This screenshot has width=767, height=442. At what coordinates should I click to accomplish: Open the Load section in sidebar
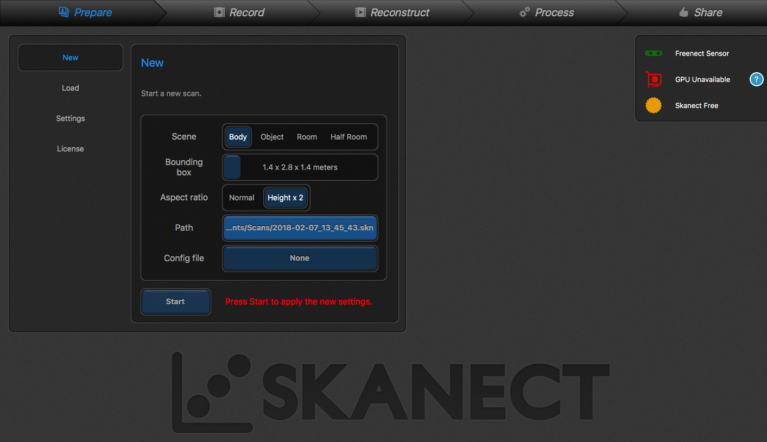[71, 88]
